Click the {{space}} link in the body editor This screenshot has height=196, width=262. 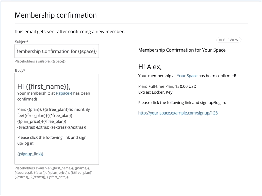pyautogui.click(x=64, y=93)
